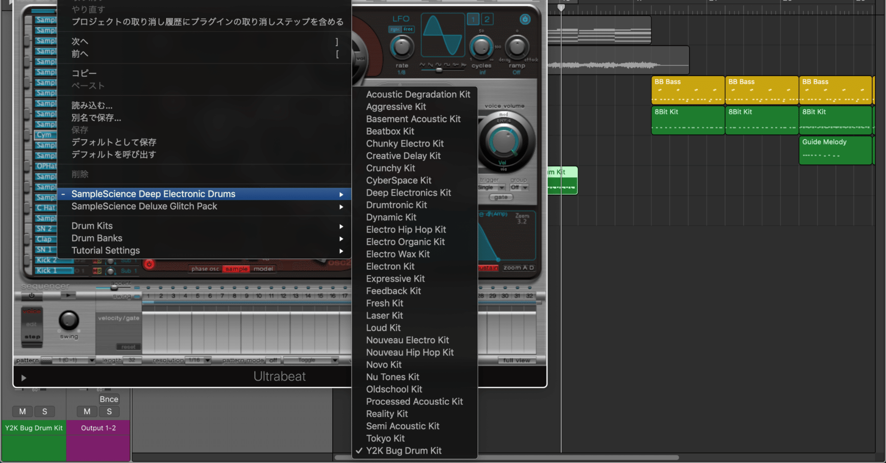Click the reset button under velocity/gate

(x=128, y=346)
